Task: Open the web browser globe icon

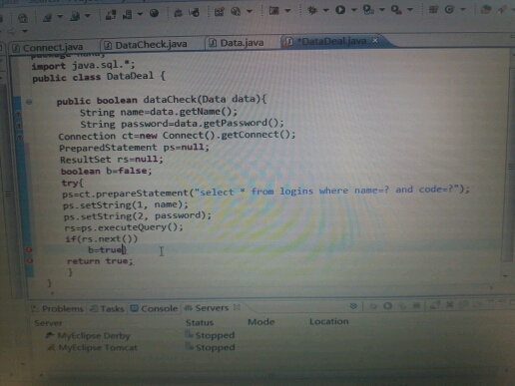Action: [154, 13]
